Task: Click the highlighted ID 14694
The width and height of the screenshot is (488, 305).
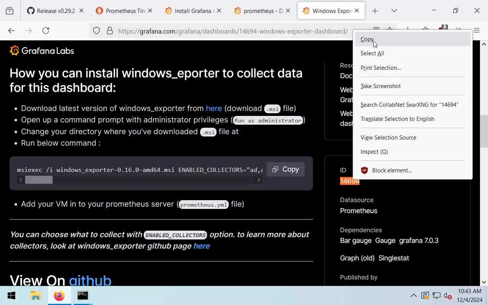Action: coord(350,181)
